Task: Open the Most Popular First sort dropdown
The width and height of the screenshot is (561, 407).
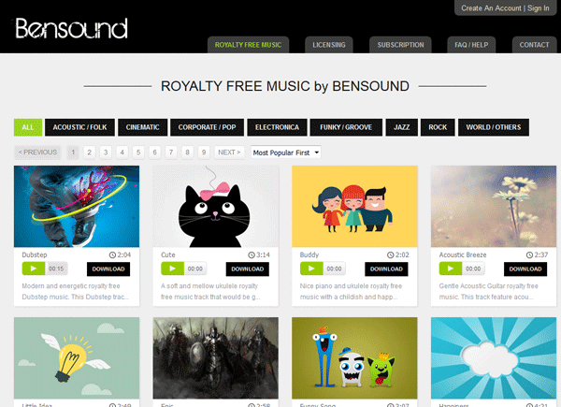Action: click(x=285, y=153)
